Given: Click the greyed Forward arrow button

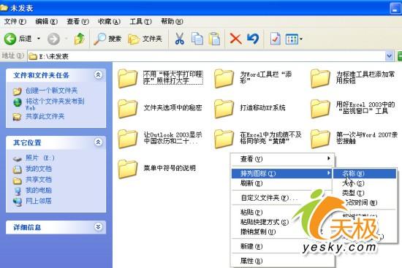Looking at the screenshot, I should 53,39.
